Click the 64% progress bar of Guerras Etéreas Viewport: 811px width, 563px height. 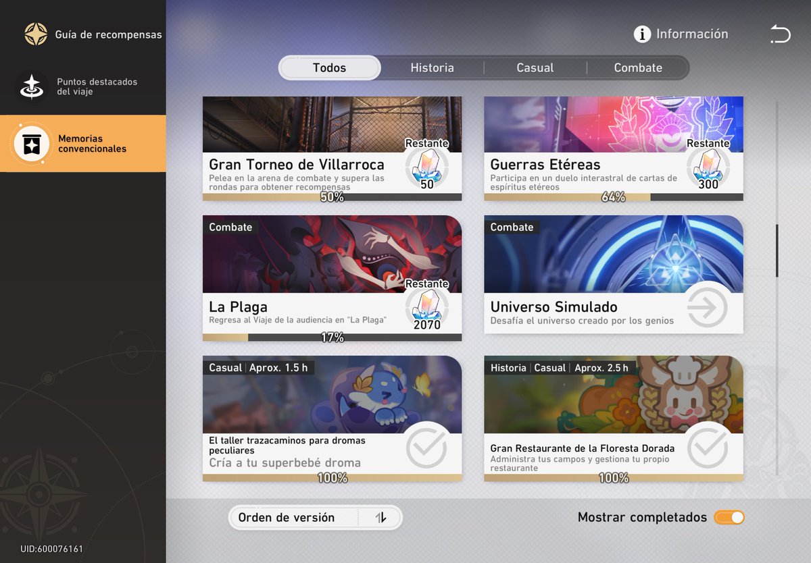click(614, 197)
